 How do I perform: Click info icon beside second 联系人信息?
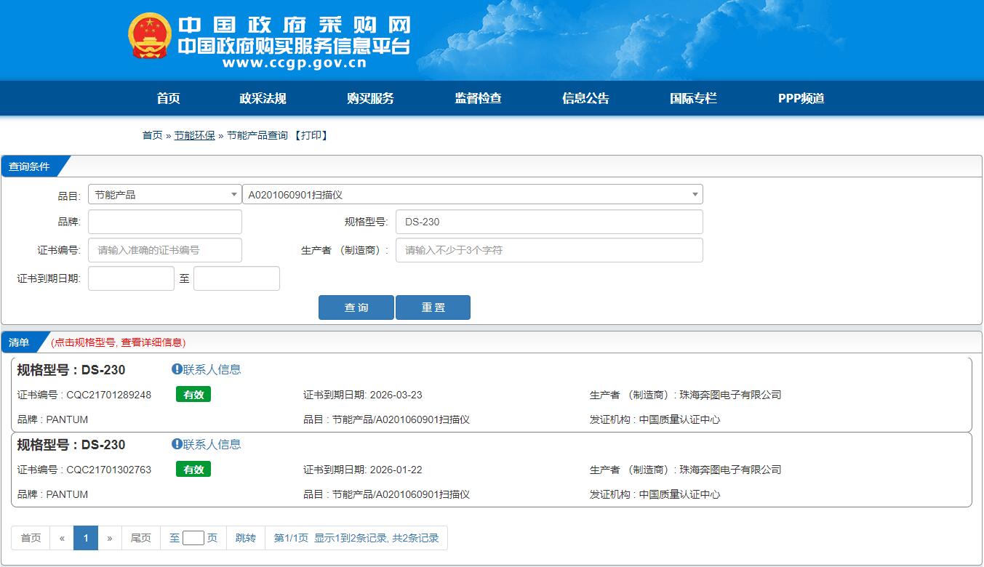click(177, 444)
